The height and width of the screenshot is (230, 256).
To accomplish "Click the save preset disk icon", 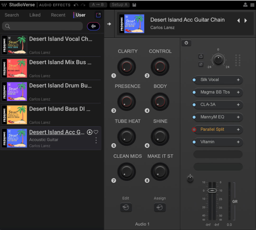I will pyautogui.click(x=134, y=5).
